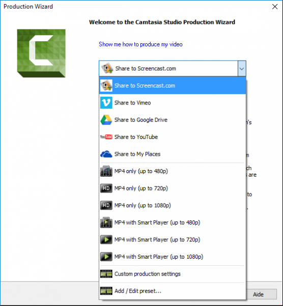
Task: Click the Vimeo logo icon
Action: pyautogui.click(x=106, y=103)
